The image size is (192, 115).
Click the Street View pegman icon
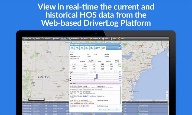click(167, 92)
